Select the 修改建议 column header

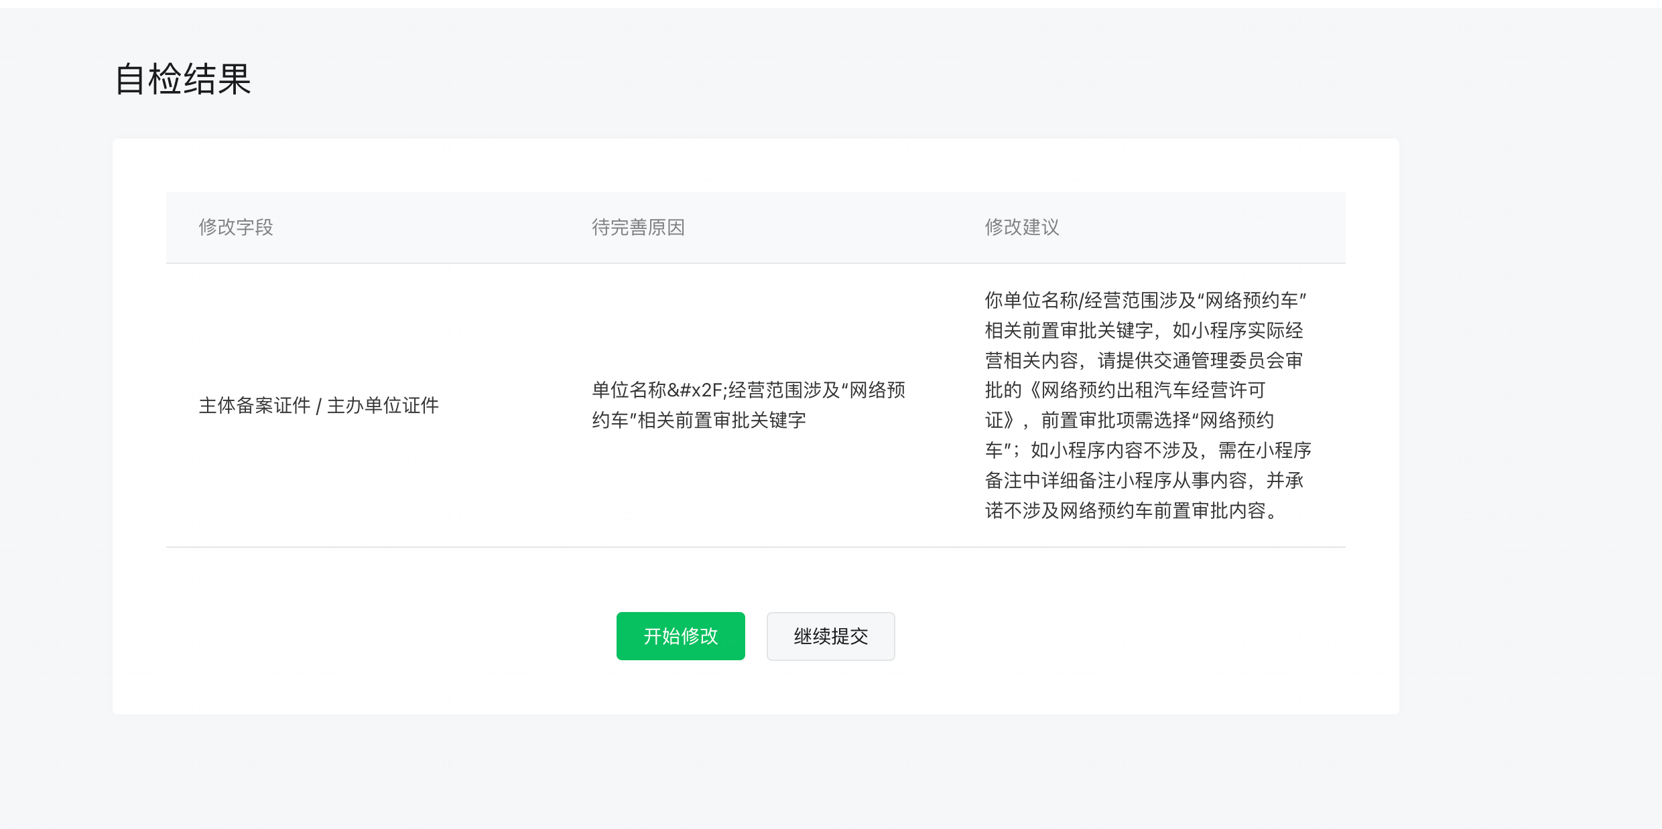[1022, 227]
